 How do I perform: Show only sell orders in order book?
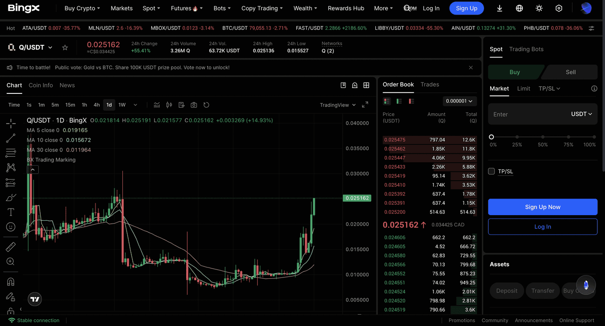pyautogui.click(x=411, y=101)
